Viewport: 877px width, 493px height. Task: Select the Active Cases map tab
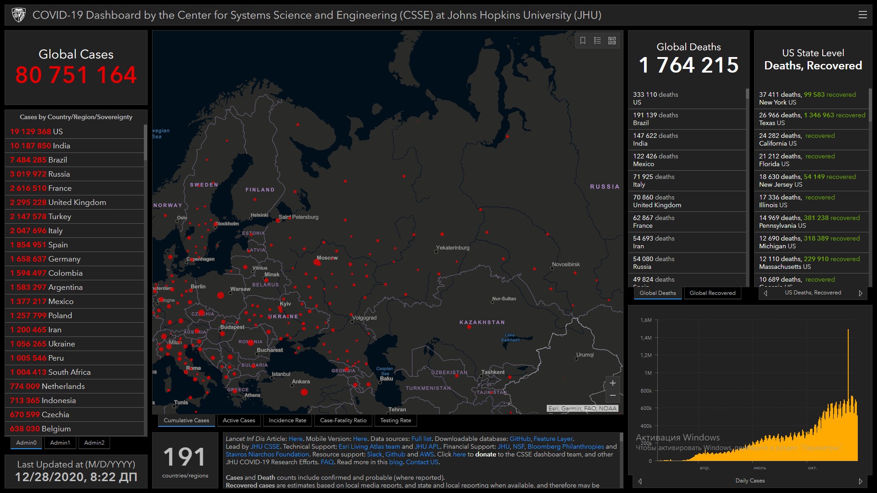239,420
